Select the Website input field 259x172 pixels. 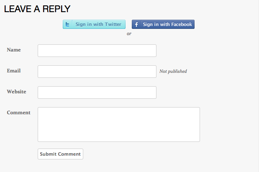[97, 92]
